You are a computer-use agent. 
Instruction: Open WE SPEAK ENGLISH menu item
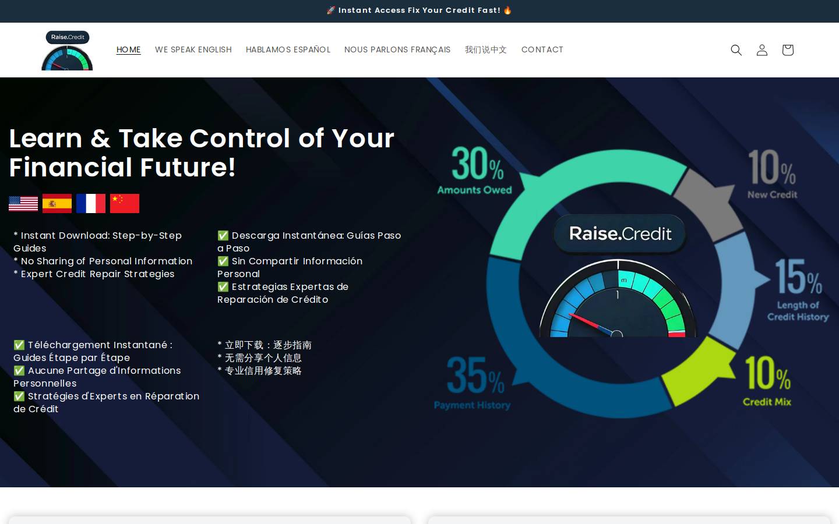(193, 49)
